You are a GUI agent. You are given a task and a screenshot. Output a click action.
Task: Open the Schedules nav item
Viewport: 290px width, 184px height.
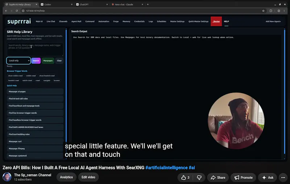point(161,21)
